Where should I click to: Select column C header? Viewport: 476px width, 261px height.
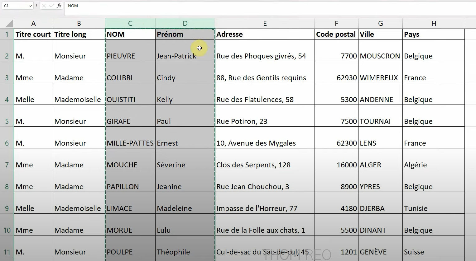tap(130, 23)
